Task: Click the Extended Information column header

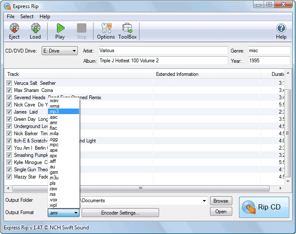Action: pyautogui.click(x=207, y=74)
